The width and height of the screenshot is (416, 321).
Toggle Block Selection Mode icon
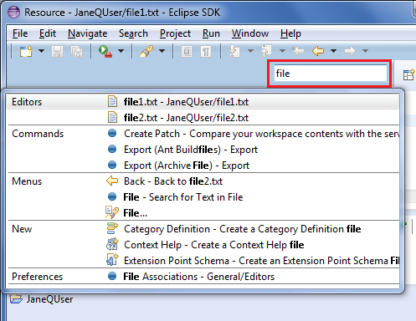pyautogui.click(x=187, y=52)
